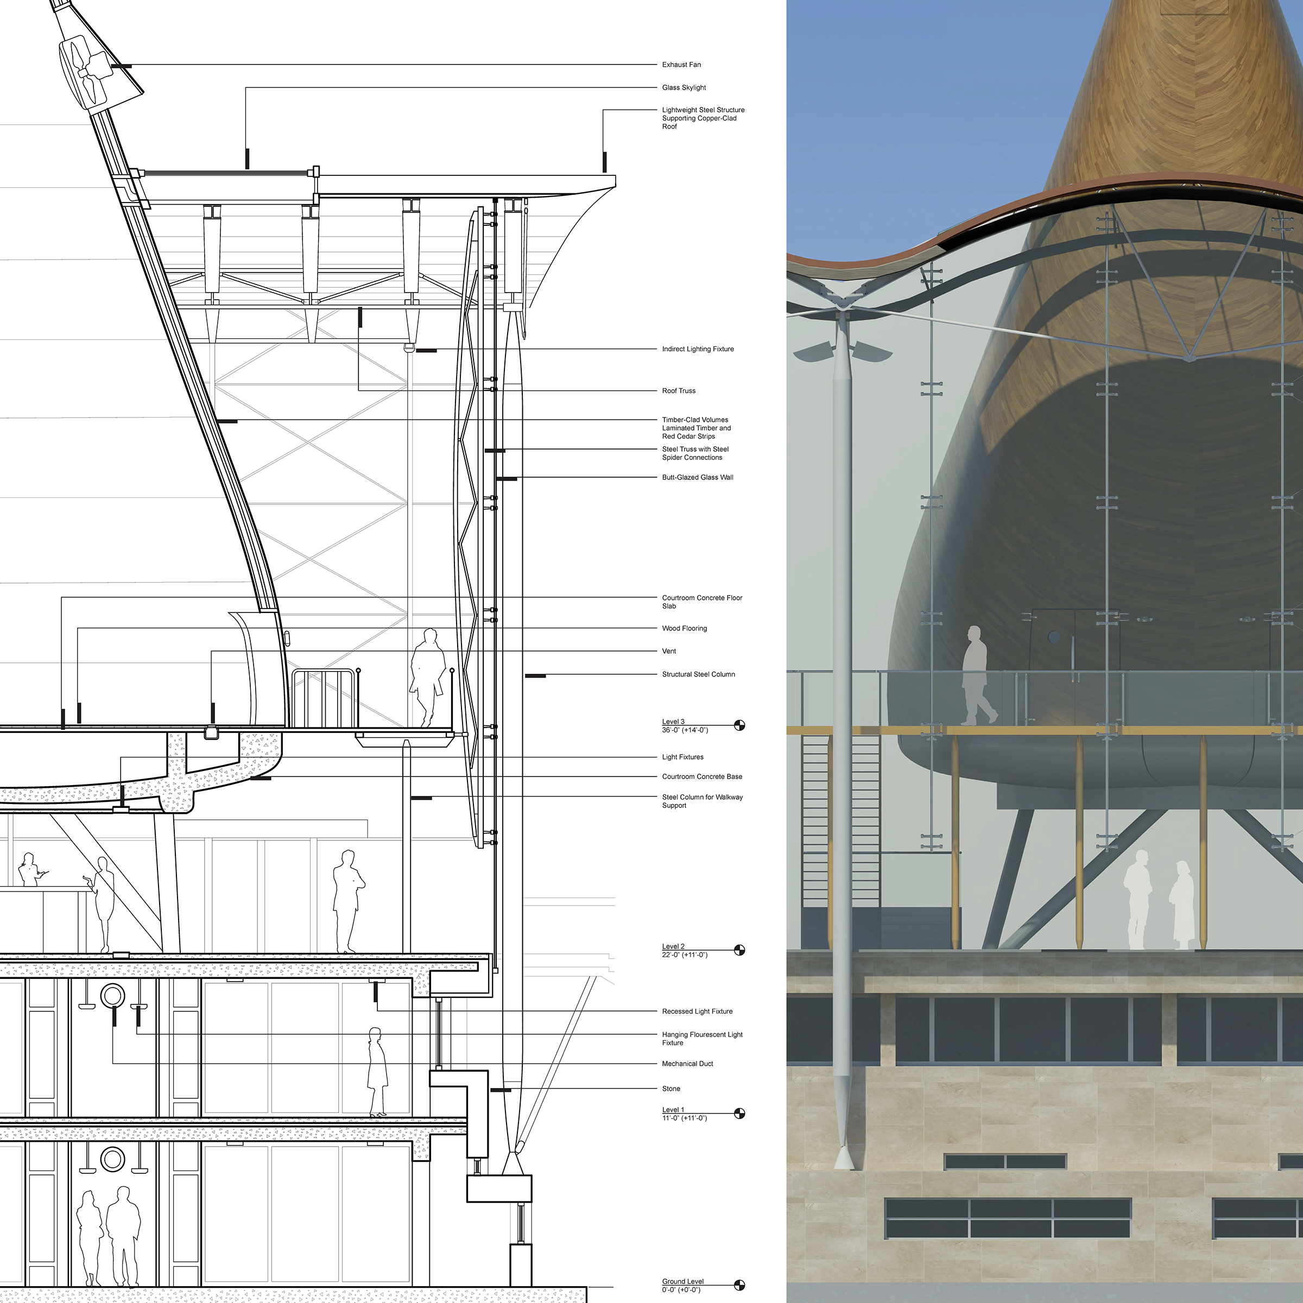Click the Level 3 elevation marker symbol
This screenshot has width=1303, height=1303.
pos(739,726)
